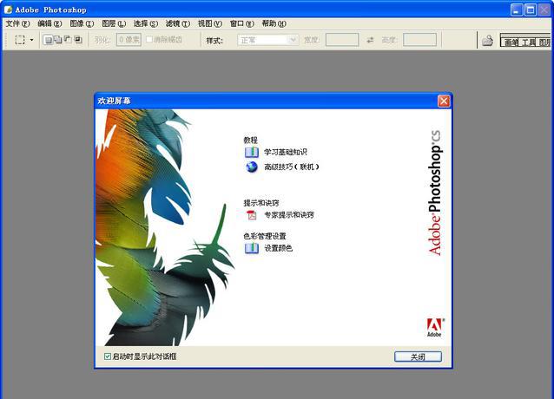Open the 专家提示和诀窍 link
This screenshot has height=399, width=554.
pyautogui.click(x=289, y=215)
